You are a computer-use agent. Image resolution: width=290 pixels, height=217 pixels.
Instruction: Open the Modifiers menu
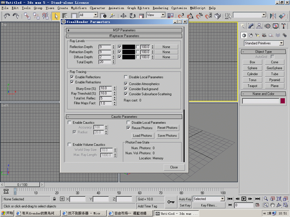pyautogui.click(x=79, y=8)
